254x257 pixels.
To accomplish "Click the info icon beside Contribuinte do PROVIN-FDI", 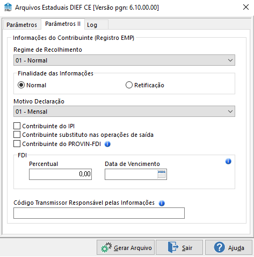I will pyautogui.click(x=107, y=144).
